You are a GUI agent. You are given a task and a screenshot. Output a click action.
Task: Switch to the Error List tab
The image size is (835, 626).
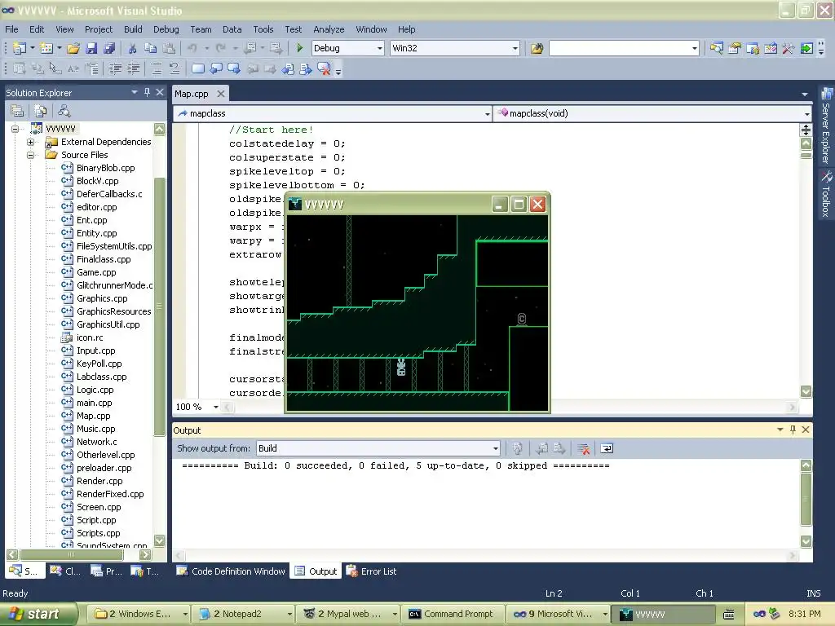(x=372, y=571)
